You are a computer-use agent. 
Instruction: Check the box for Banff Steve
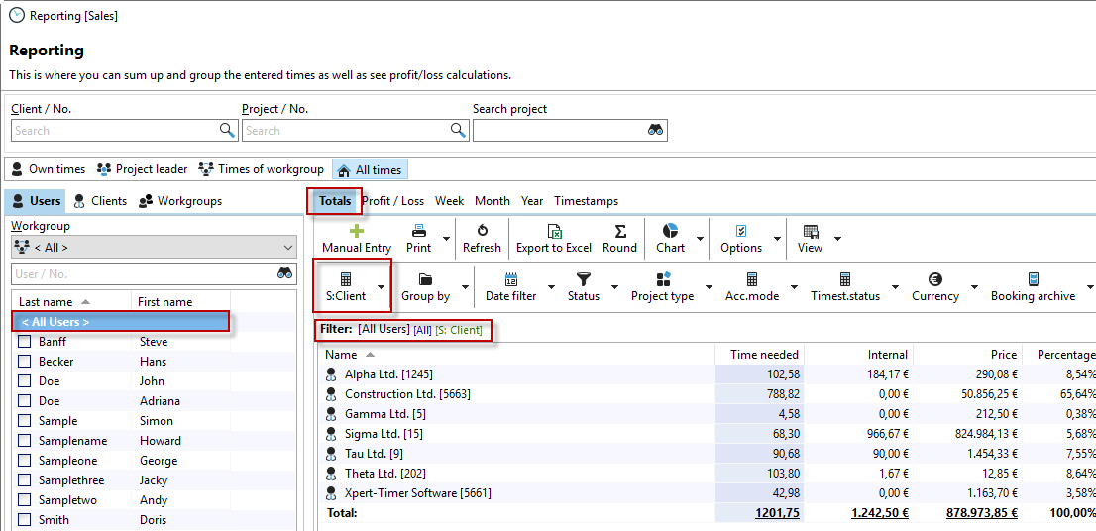click(25, 342)
